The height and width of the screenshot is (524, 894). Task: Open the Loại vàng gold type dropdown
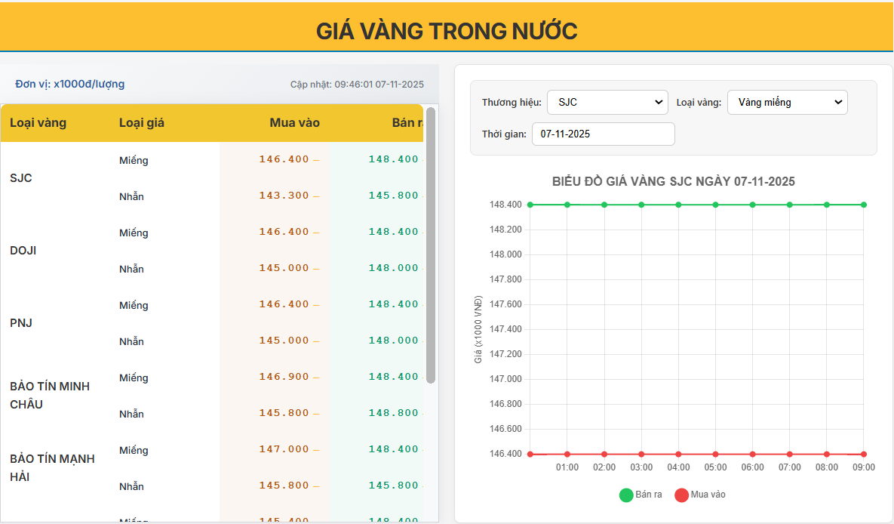[787, 102]
